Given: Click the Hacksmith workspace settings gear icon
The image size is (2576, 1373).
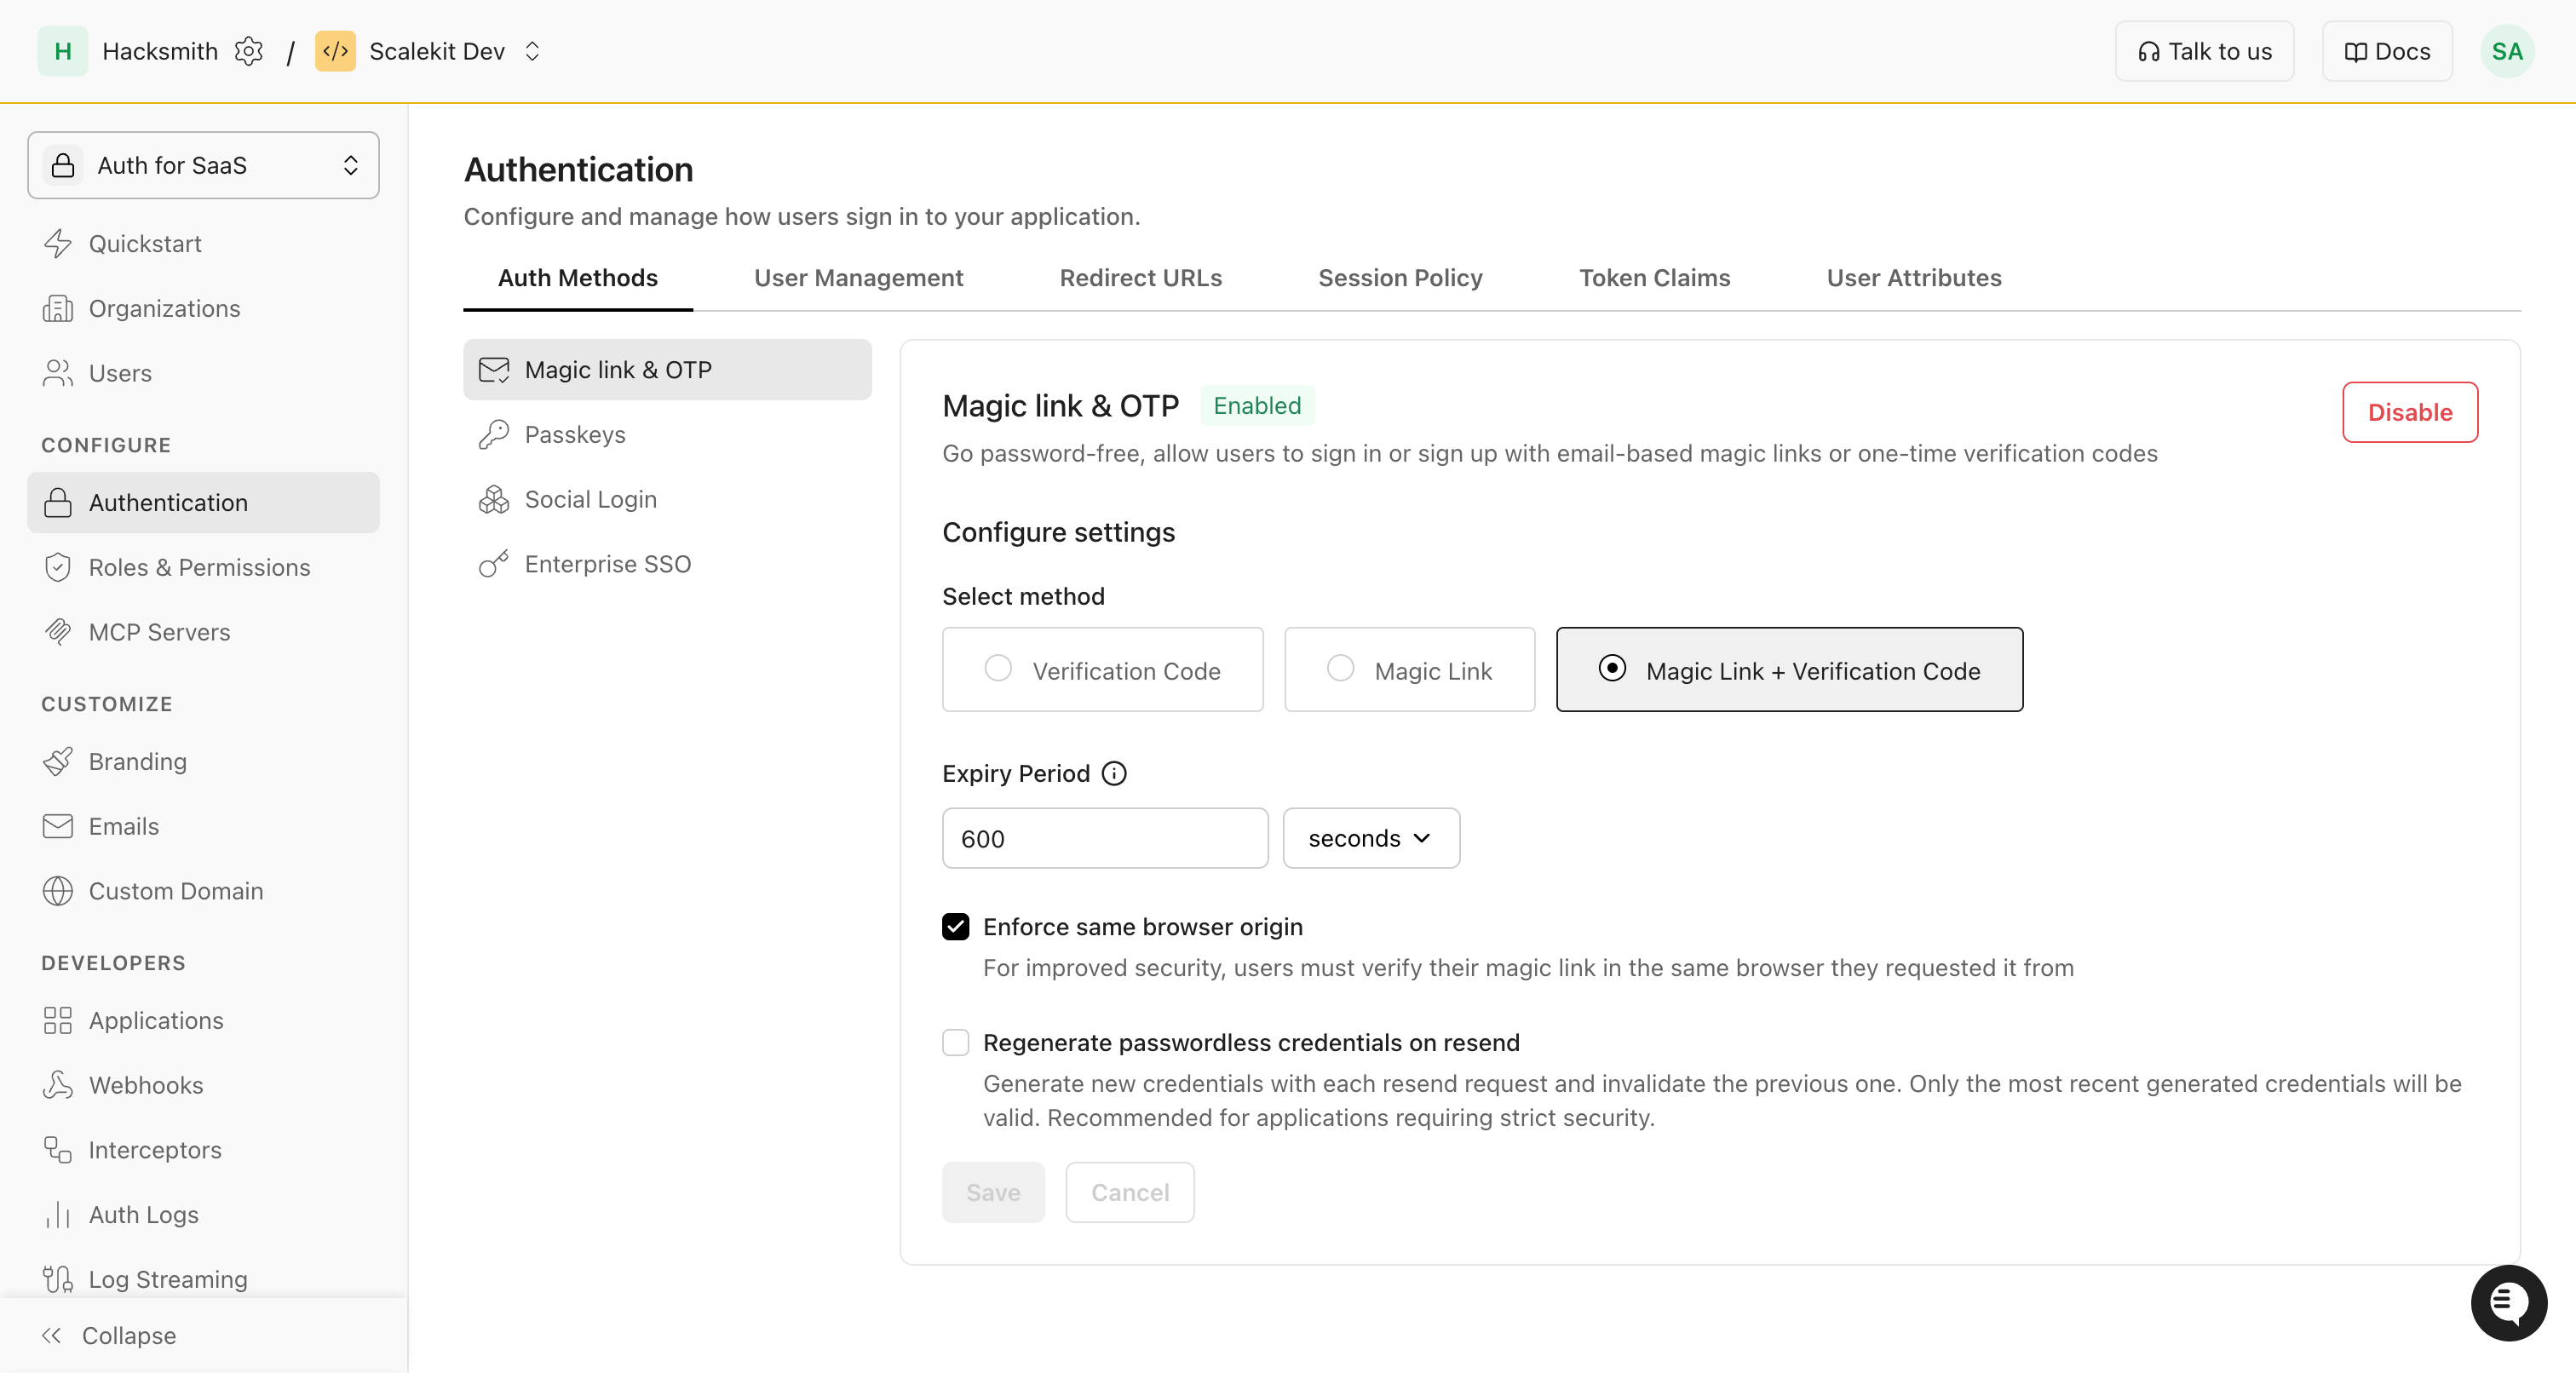Looking at the screenshot, I should pyautogui.click(x=248, y=51).
